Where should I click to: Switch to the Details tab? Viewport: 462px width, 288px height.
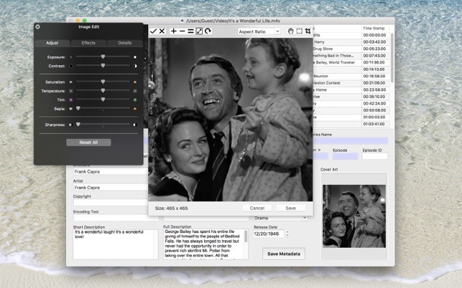(124, 43)
